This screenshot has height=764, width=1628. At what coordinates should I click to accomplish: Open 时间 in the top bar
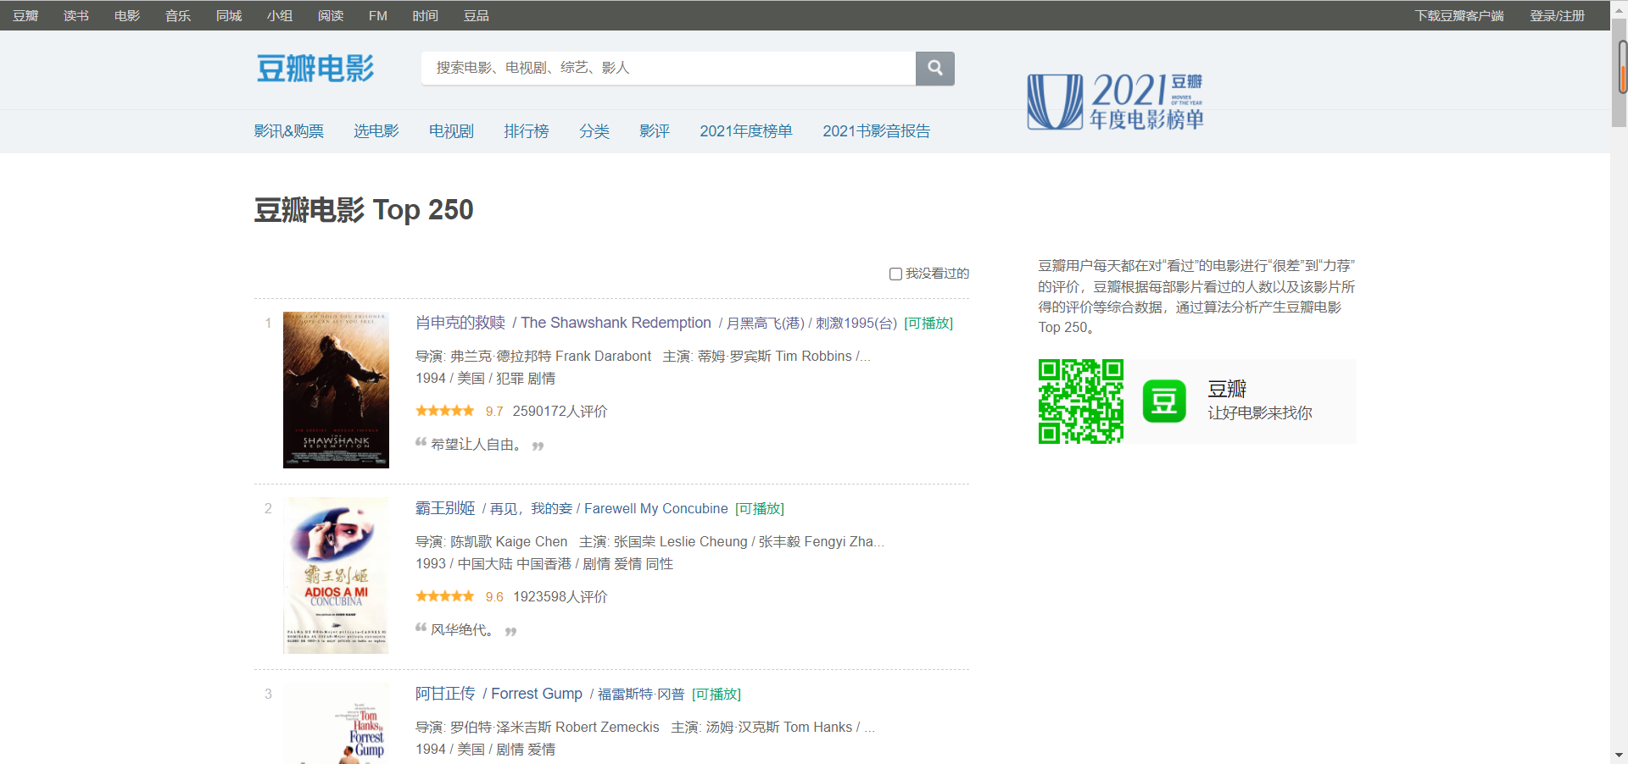(426, 16)
